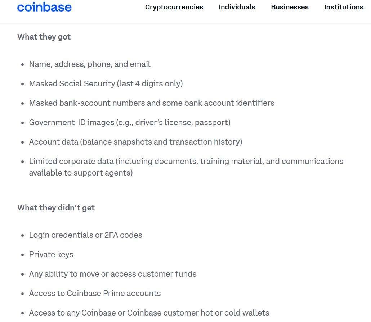Click the Masked Social Security bullet text
This screenshot has width=371, height=322.
click(x=106, y=84)
